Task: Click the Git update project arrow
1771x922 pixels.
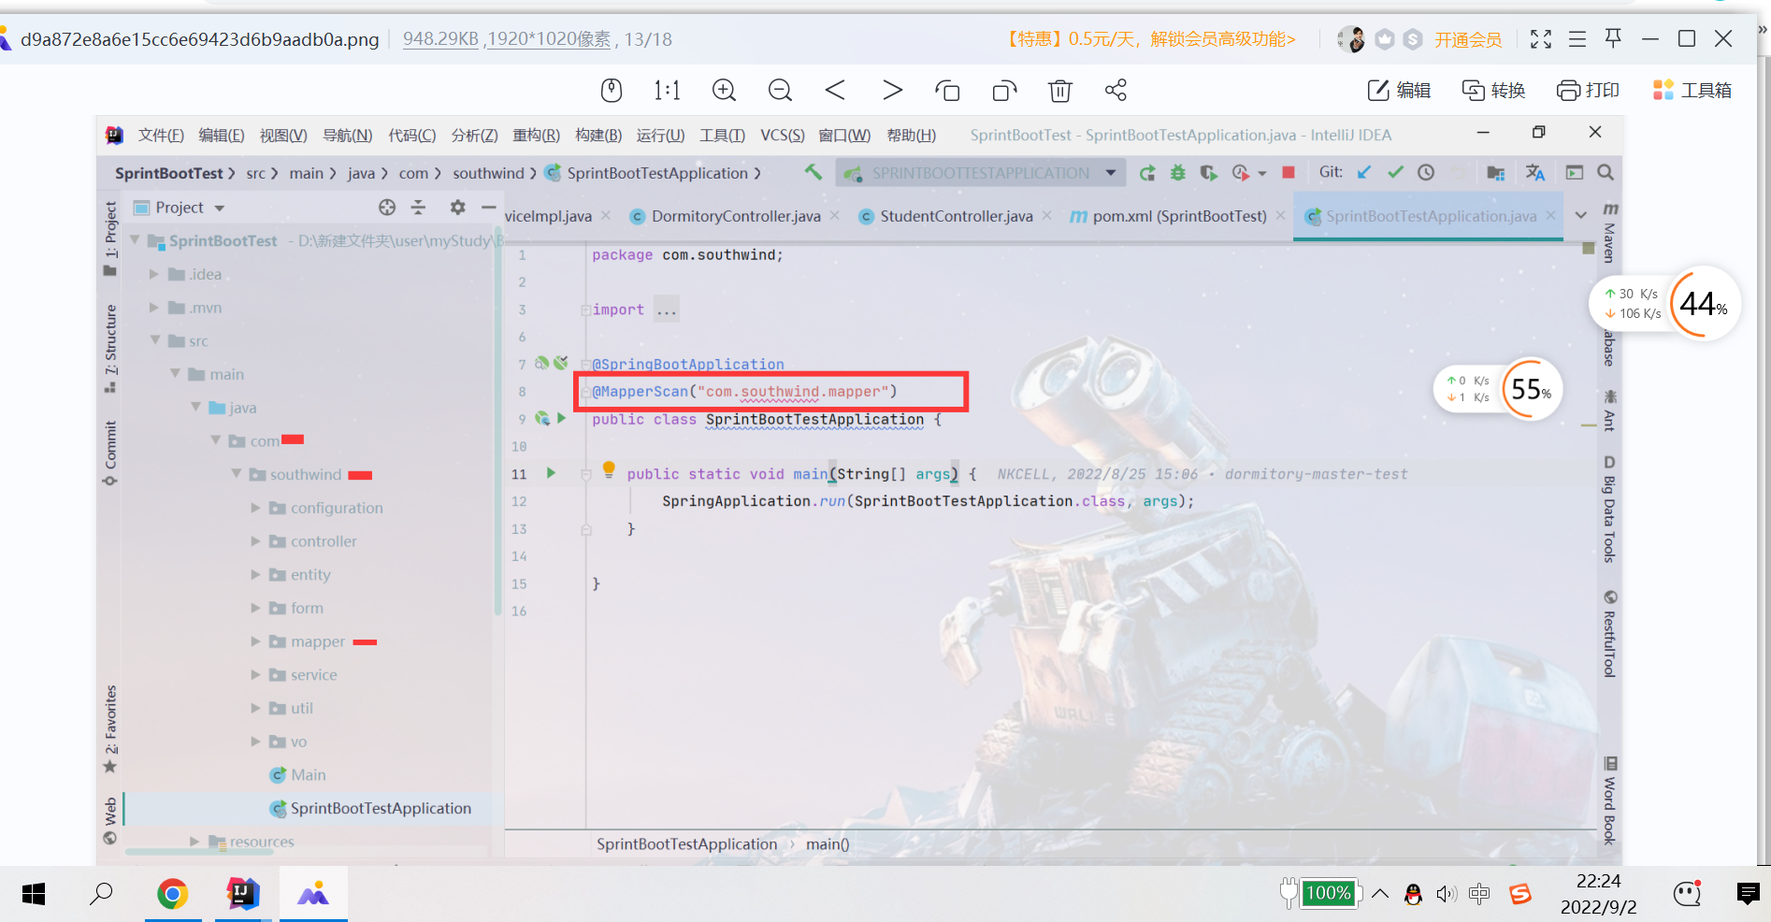Action: click(1365, 172)
